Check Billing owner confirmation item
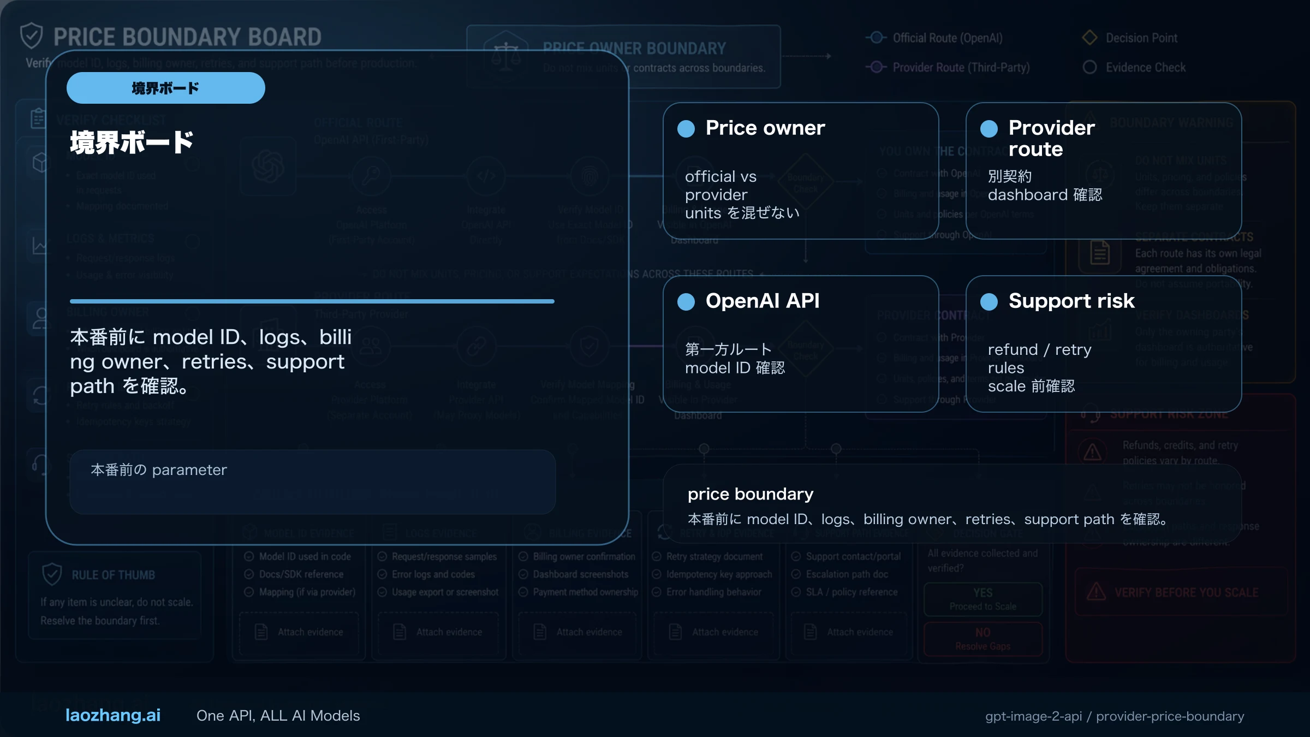 coord(523,556)
